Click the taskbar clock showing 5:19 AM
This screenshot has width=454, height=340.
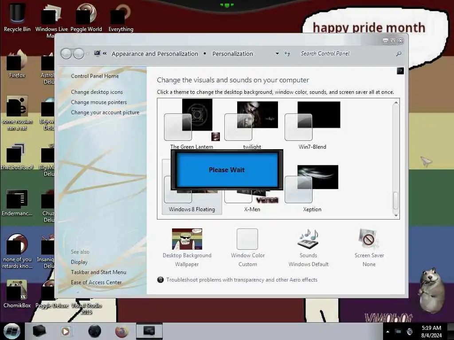(x=431, y=331)
